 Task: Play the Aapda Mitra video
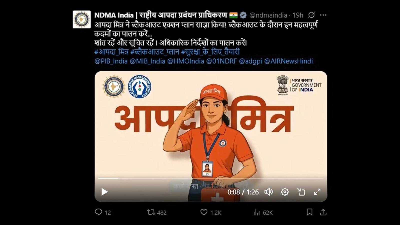click(x=104, y=192)
